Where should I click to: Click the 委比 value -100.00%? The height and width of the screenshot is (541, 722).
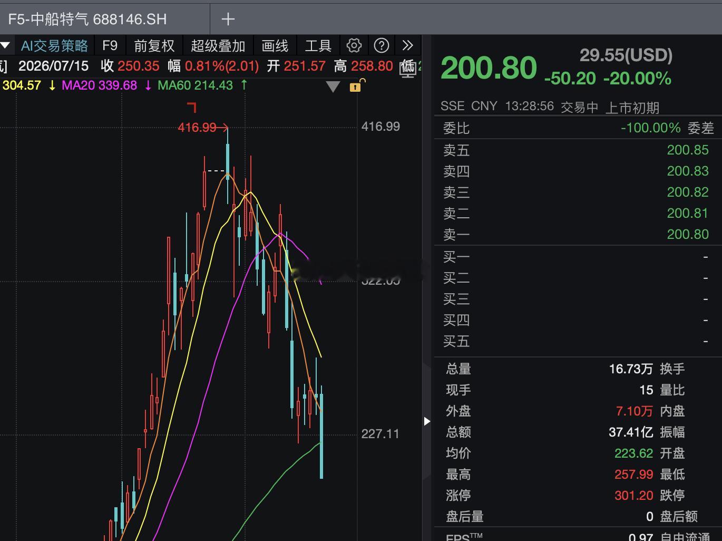(x=650, y=128)
